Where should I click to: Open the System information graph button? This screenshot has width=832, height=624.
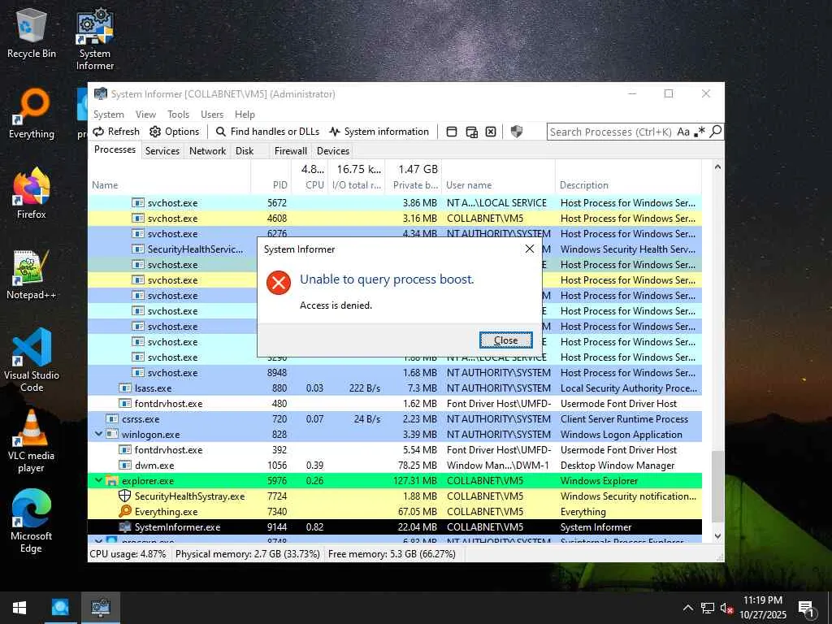click(x=379, y=132)
